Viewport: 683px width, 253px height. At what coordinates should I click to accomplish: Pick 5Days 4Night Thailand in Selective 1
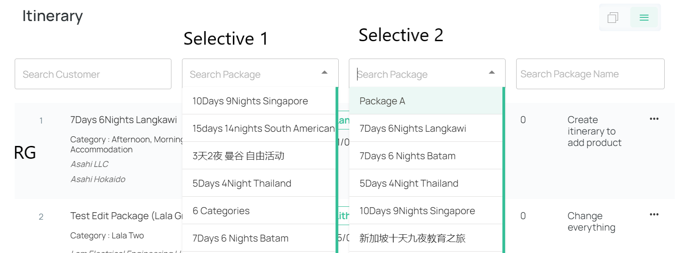(259, 183)
